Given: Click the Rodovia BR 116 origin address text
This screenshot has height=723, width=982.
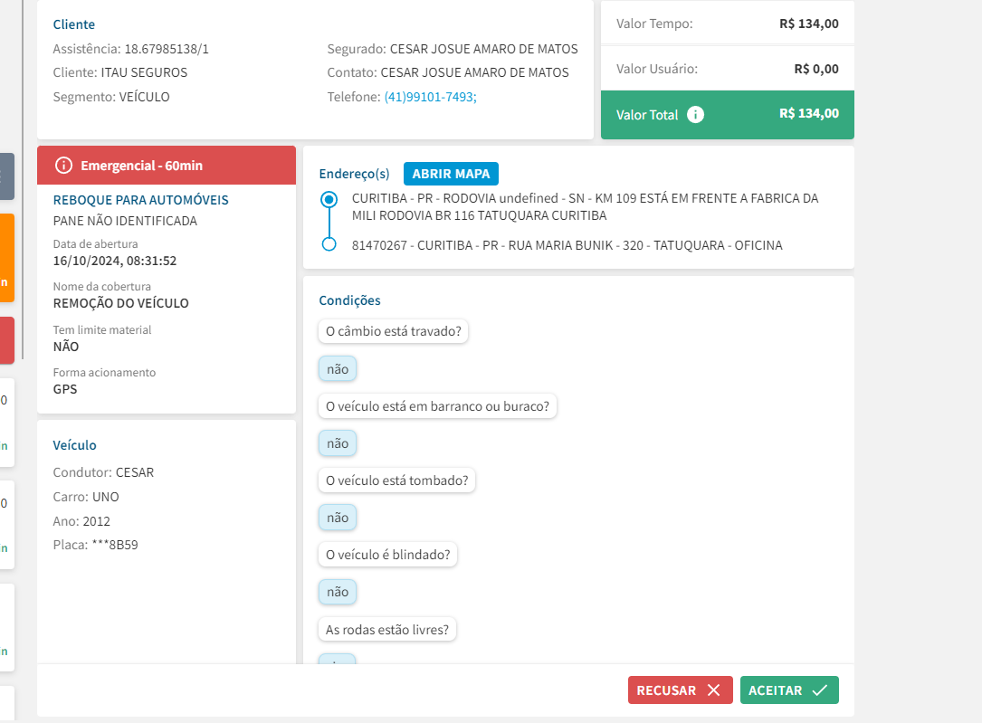Looking at the screenshot, I should [x=585, y=206].
